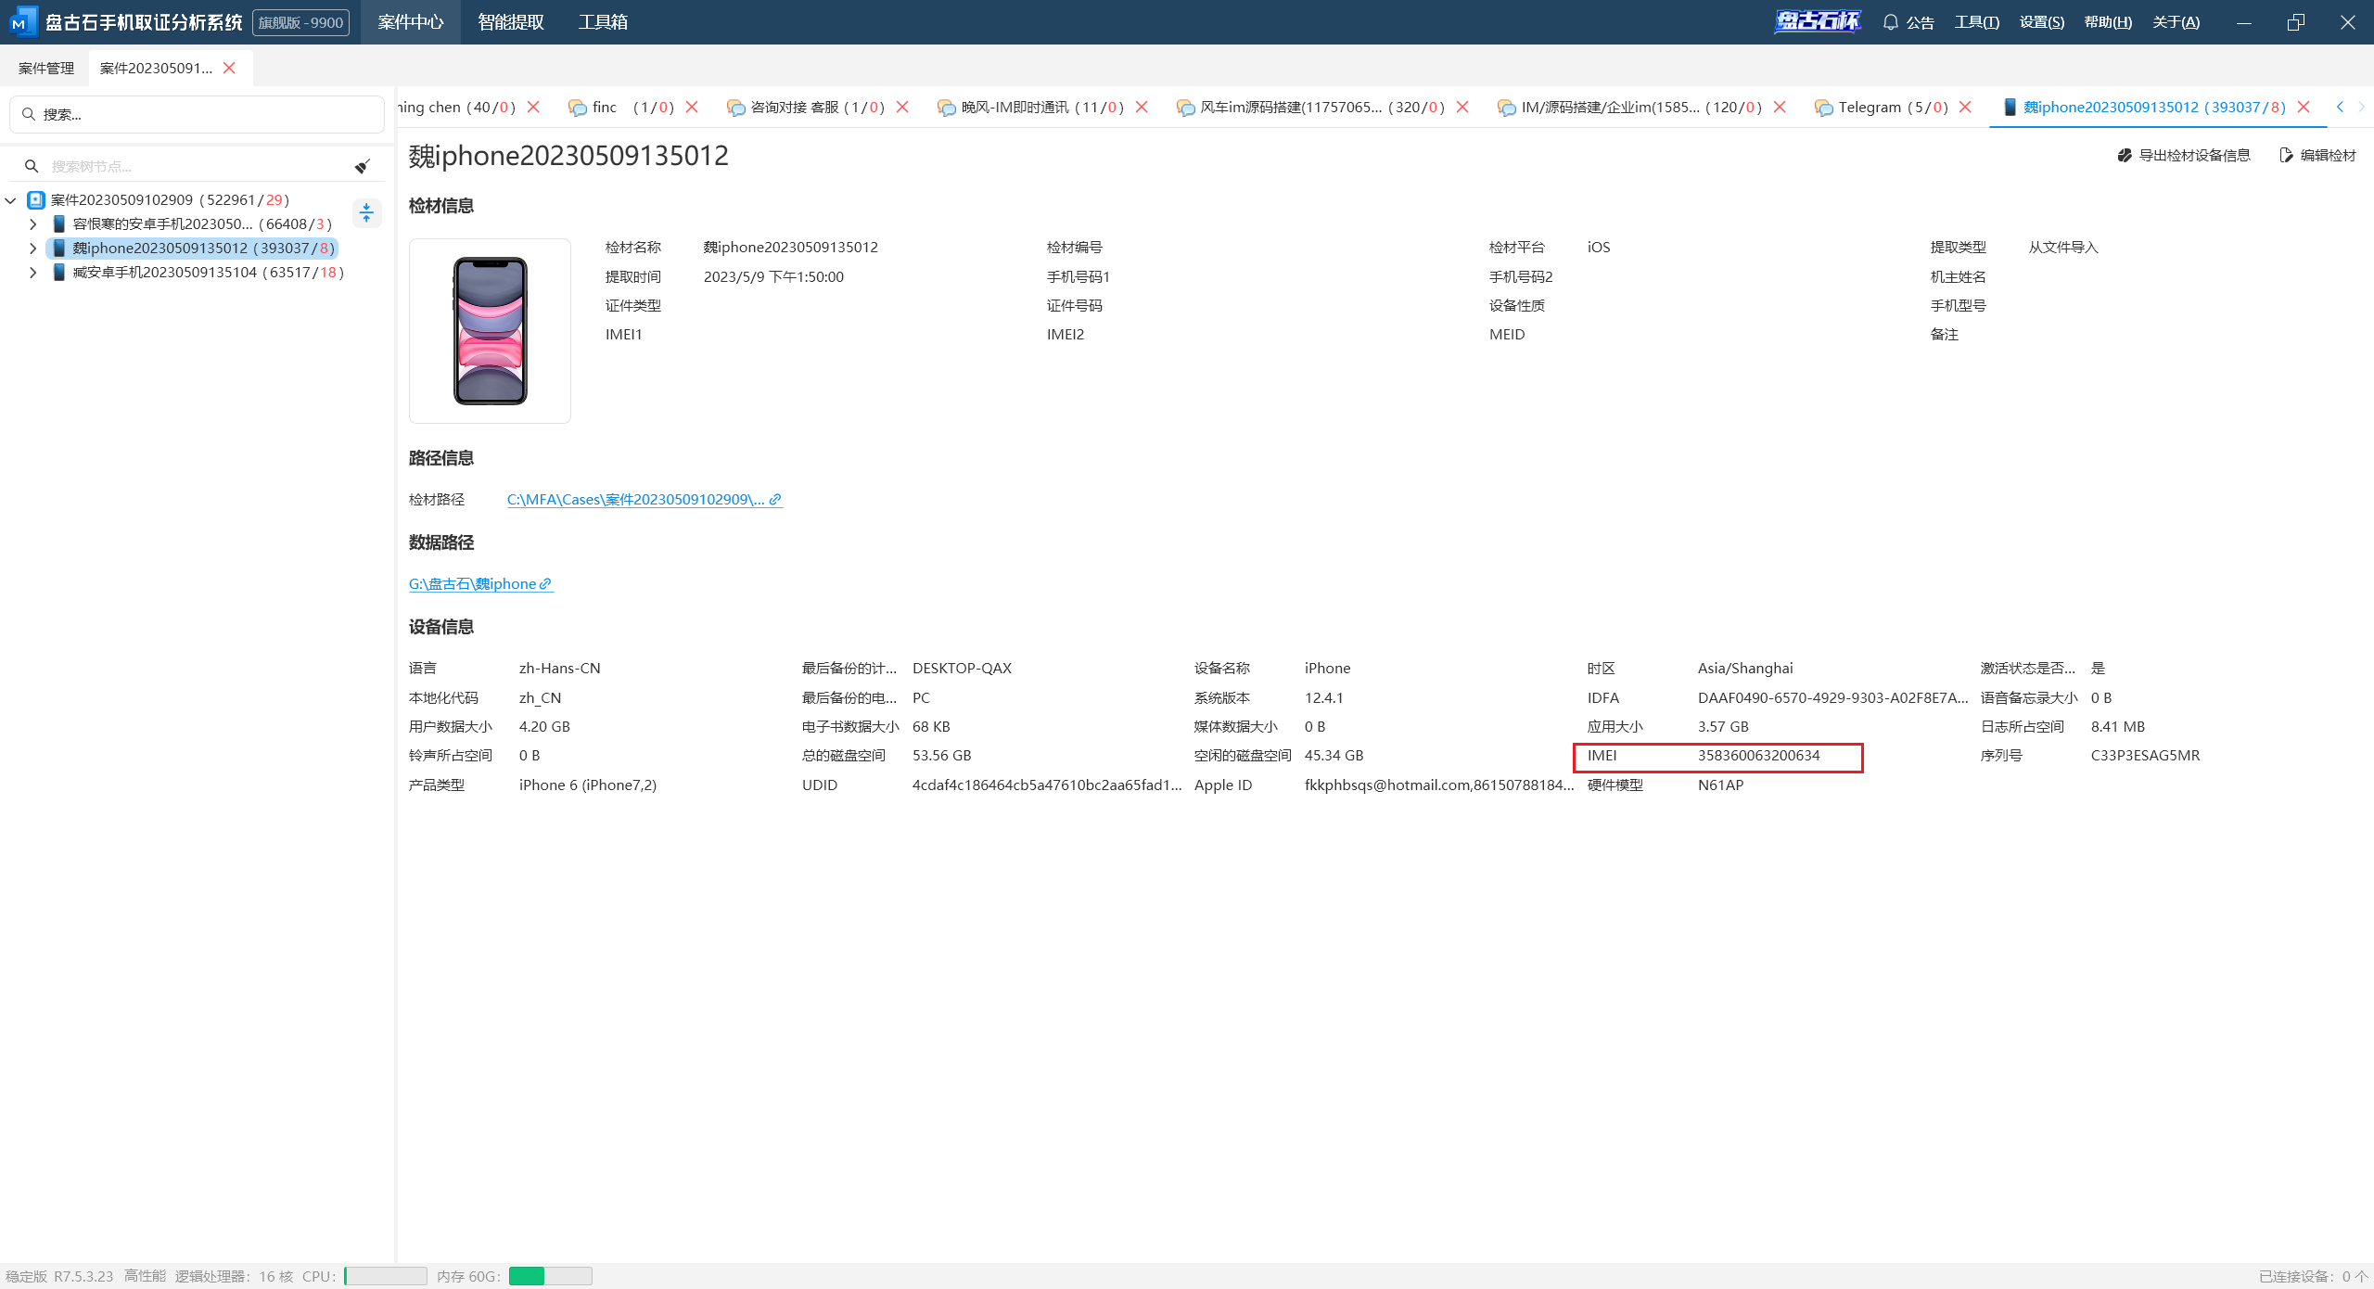Click the broom clear-filter icon in tree search

coord(363,166)
